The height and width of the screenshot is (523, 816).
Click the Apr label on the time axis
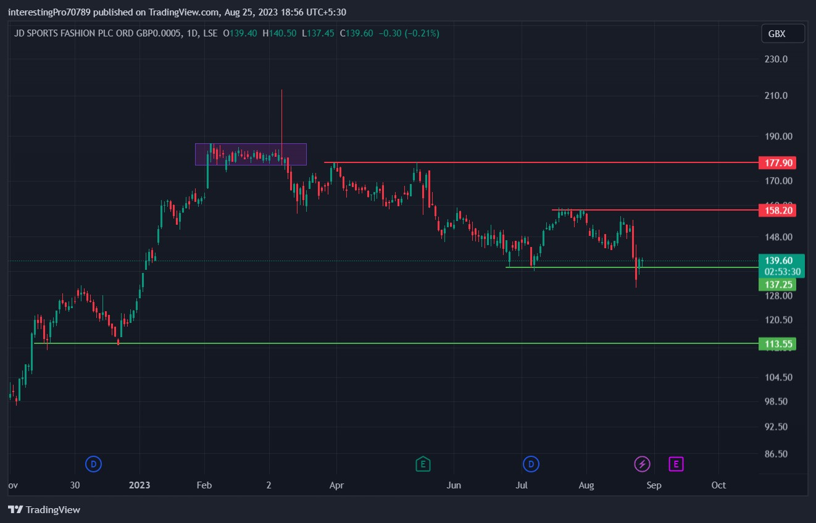(336, 485)
